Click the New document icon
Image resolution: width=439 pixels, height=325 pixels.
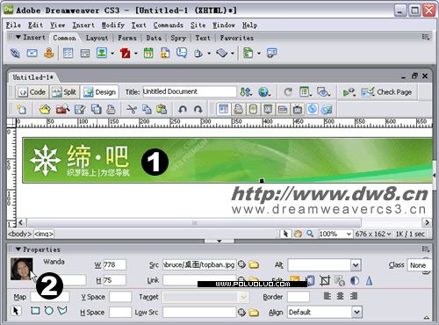(x=21, y=109)
